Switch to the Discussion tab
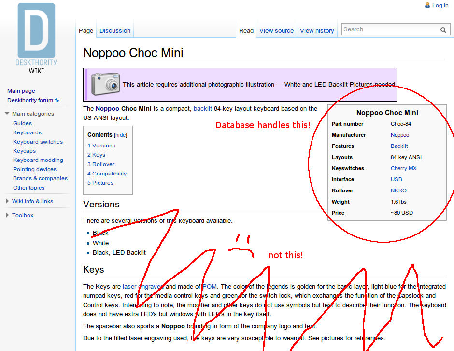 pos(114,30)
